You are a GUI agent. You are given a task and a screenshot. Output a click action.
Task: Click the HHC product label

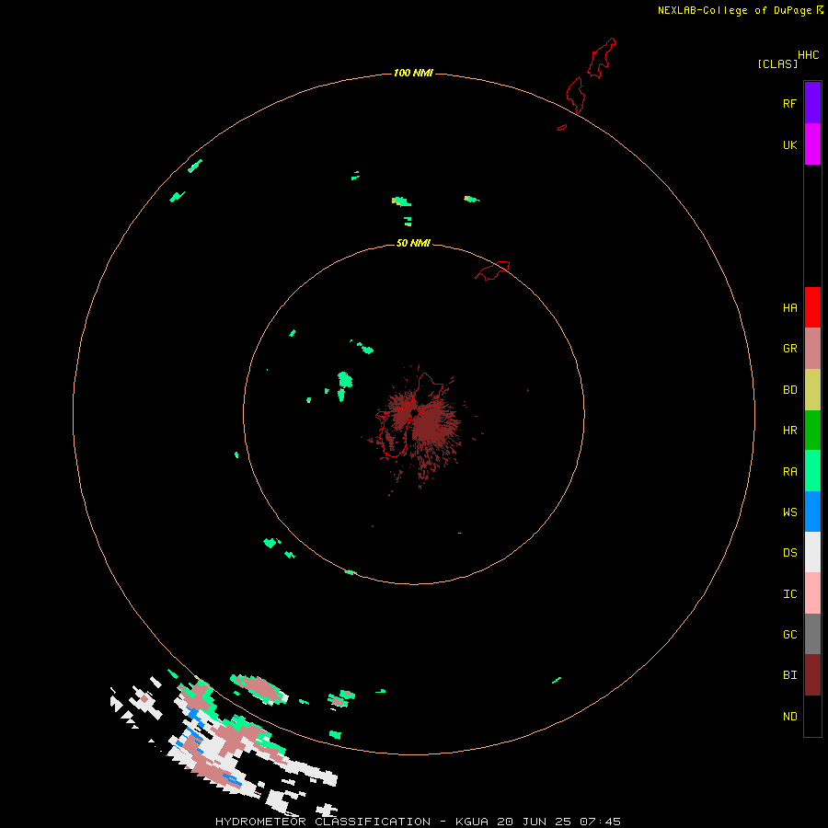pyautogui.click(x=808, y=55)
